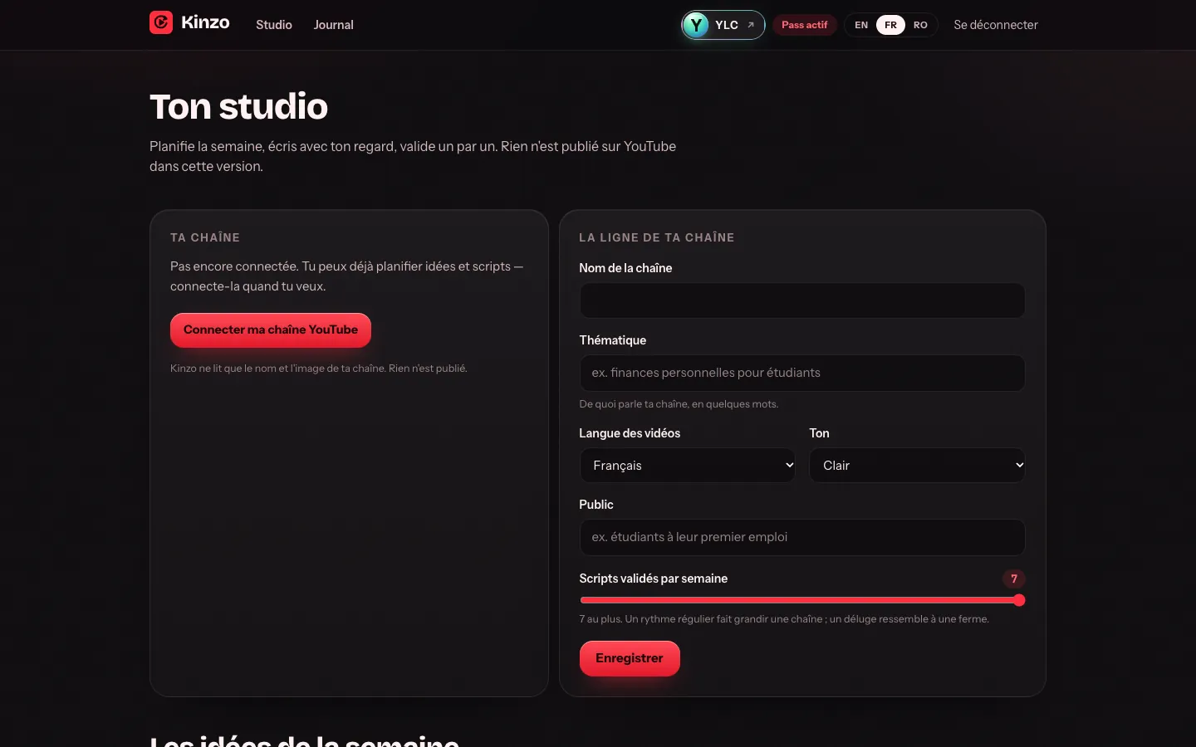
Task: Select the FR language option
Action: point(890,25)
